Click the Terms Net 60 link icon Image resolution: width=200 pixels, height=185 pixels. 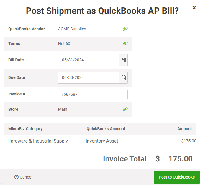[125, 44]
